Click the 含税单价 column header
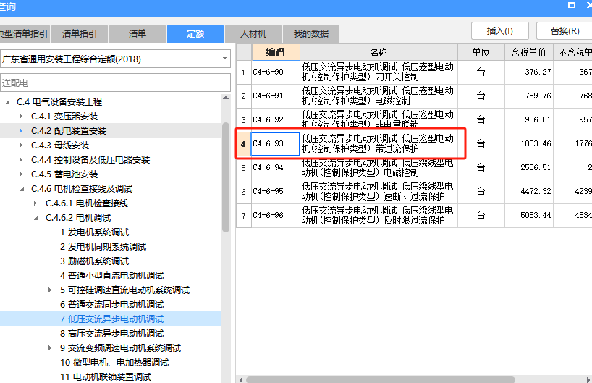 (529, 52)
